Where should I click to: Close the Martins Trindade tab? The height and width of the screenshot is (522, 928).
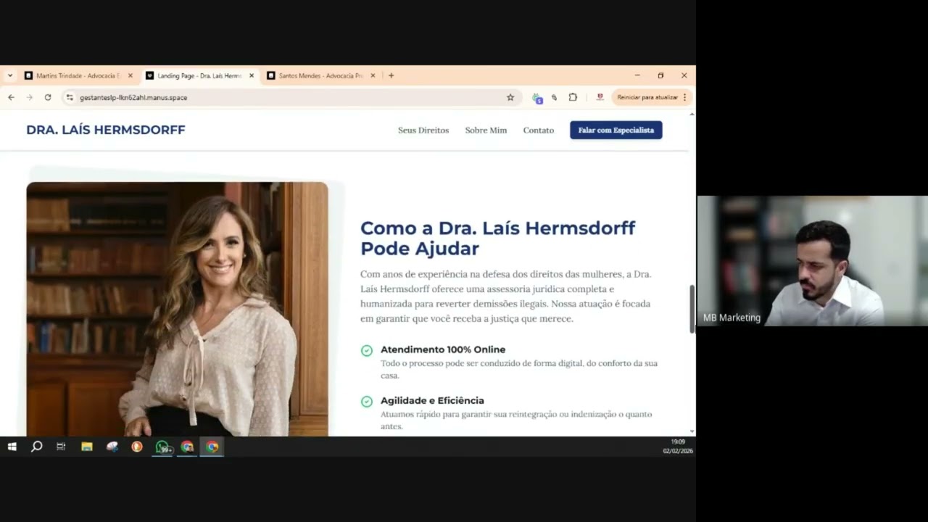coord(130,75)
